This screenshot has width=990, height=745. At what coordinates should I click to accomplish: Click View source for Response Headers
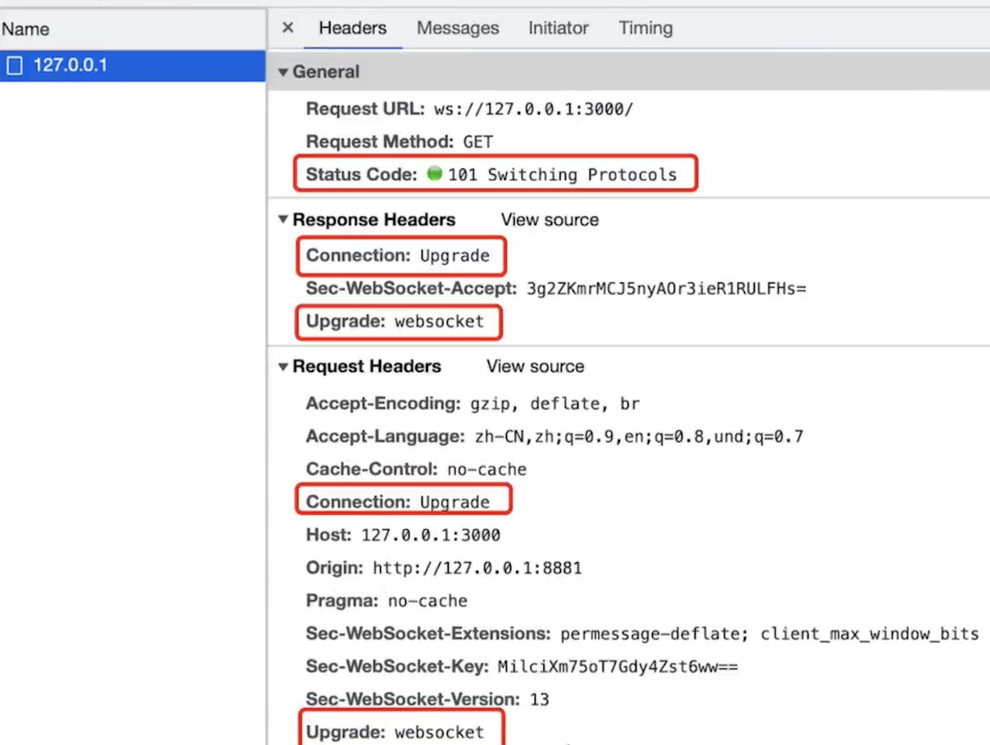549,220
